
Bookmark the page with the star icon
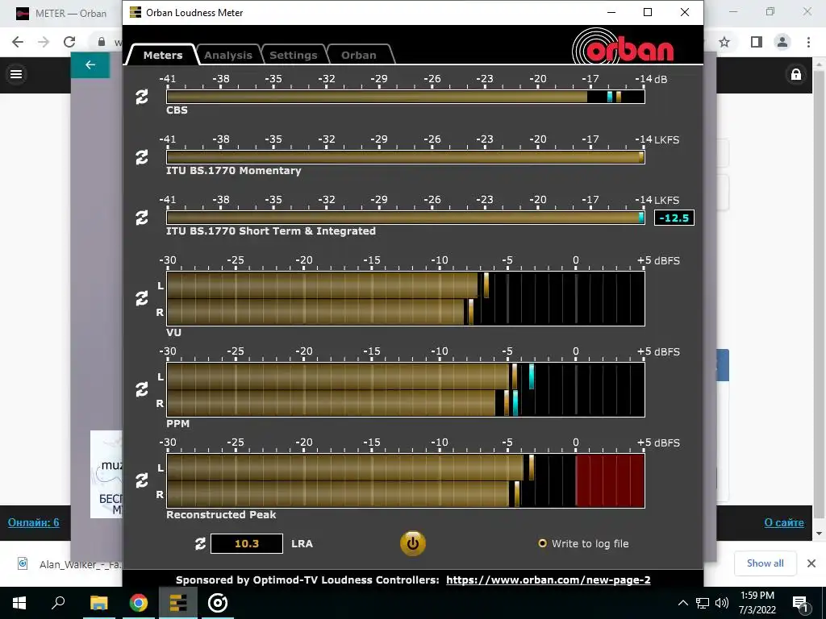click(724, 42)
